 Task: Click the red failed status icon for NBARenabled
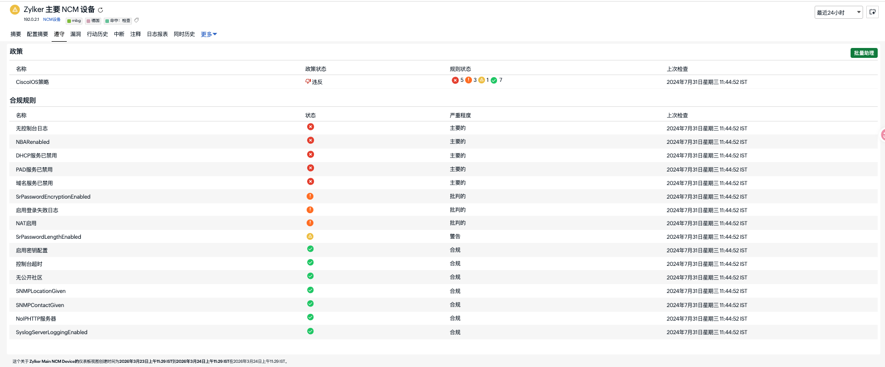pyautogui.click(x=310, y=141)
